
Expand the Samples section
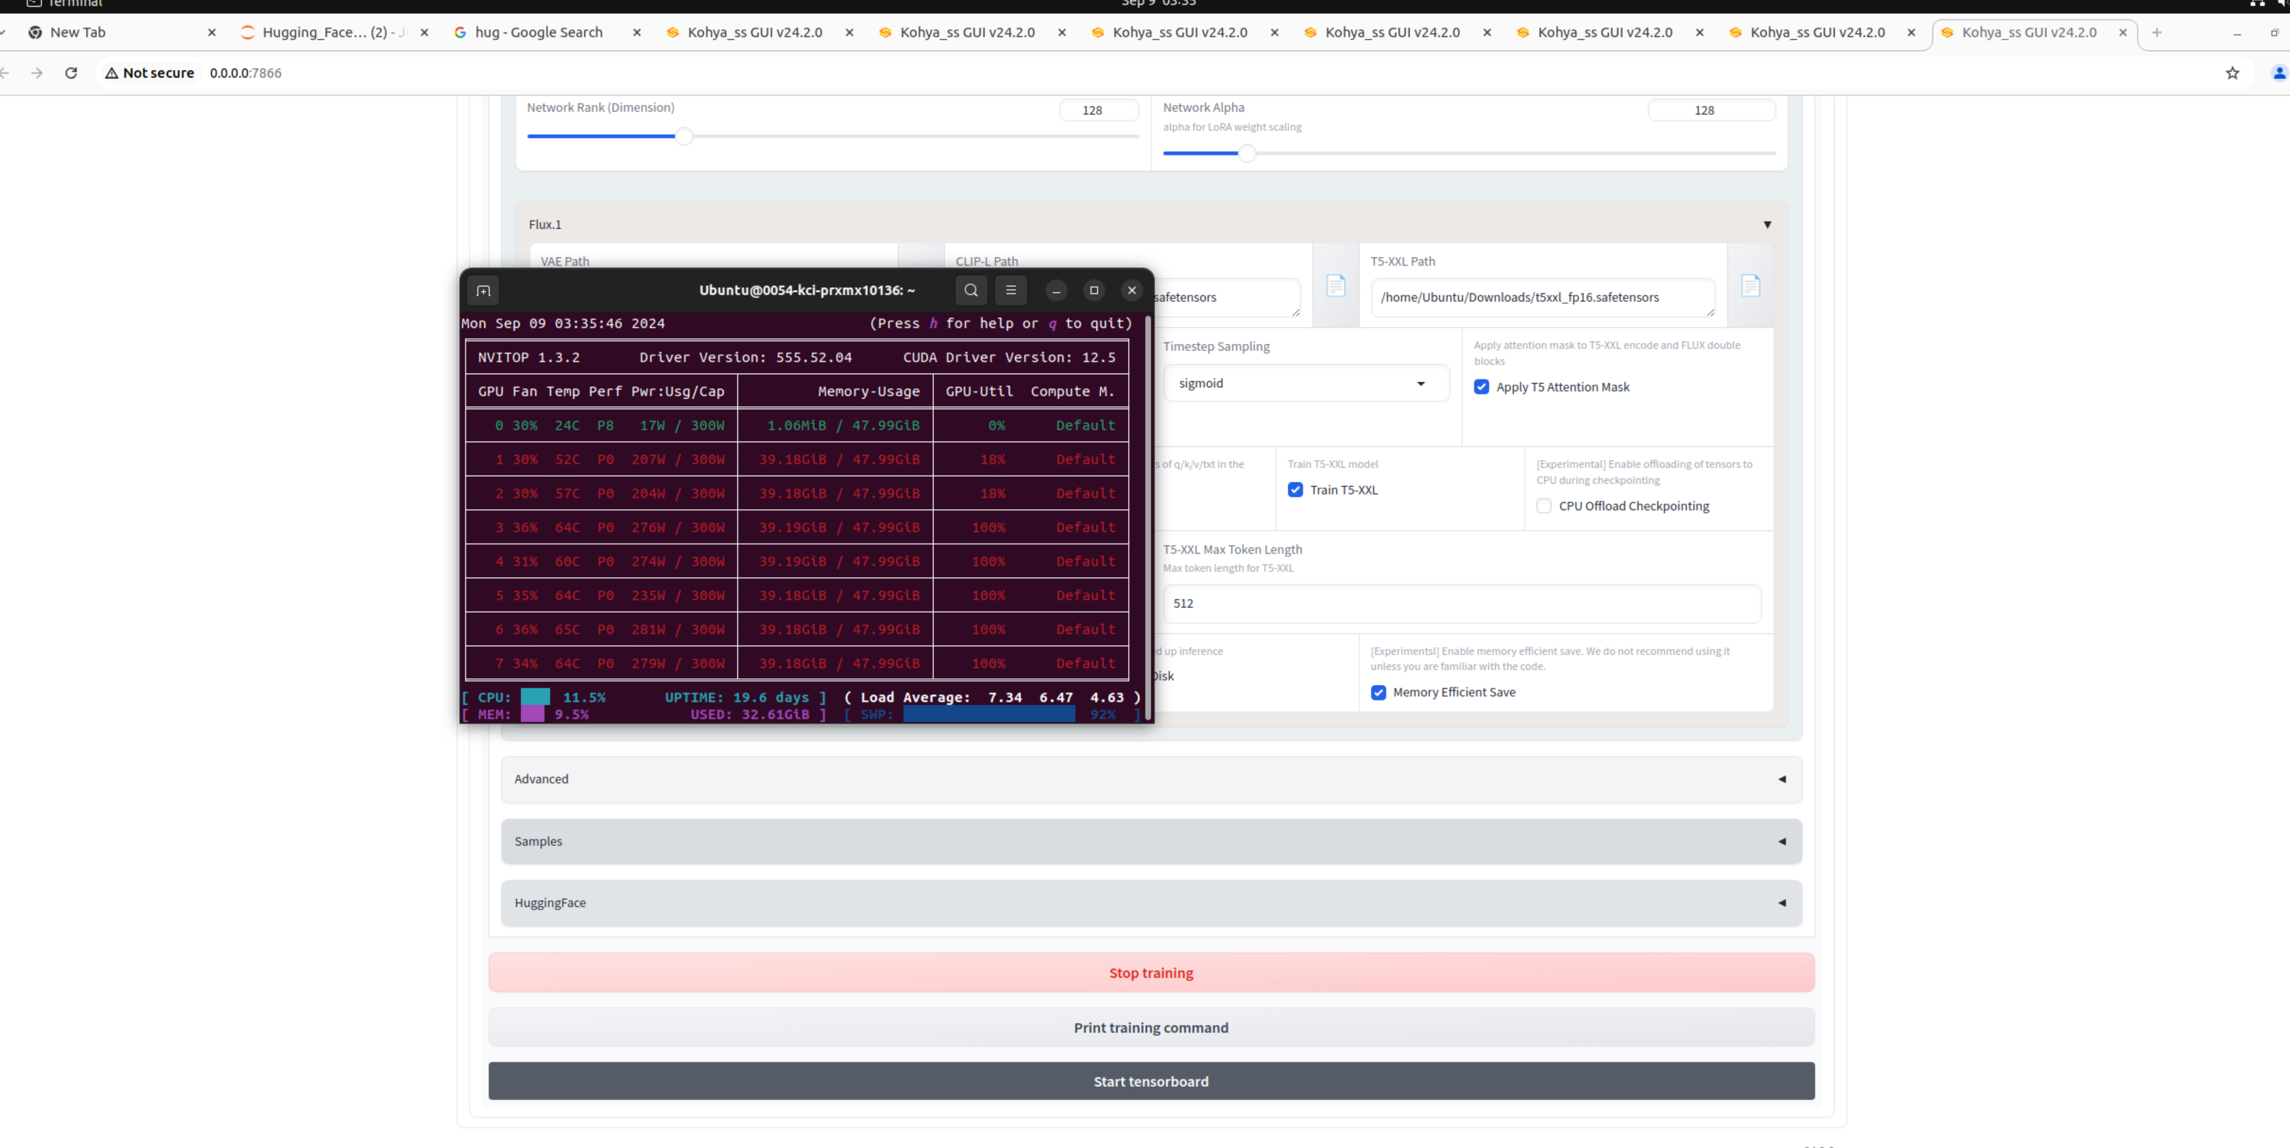(x=1150, y=841)
